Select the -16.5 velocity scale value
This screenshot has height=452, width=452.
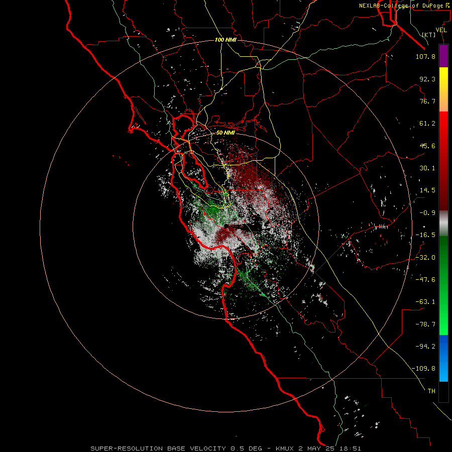tap(425, 235)
